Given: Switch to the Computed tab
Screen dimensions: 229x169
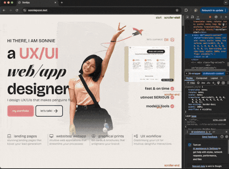Looking at the screenshot, I should pyautogui.click(x=202, y=78).
